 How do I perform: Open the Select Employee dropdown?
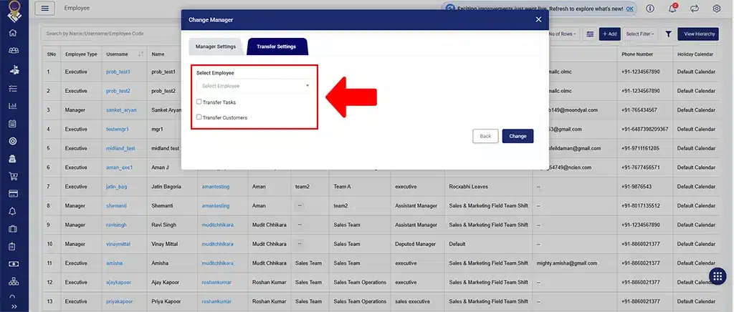[254, 86]
